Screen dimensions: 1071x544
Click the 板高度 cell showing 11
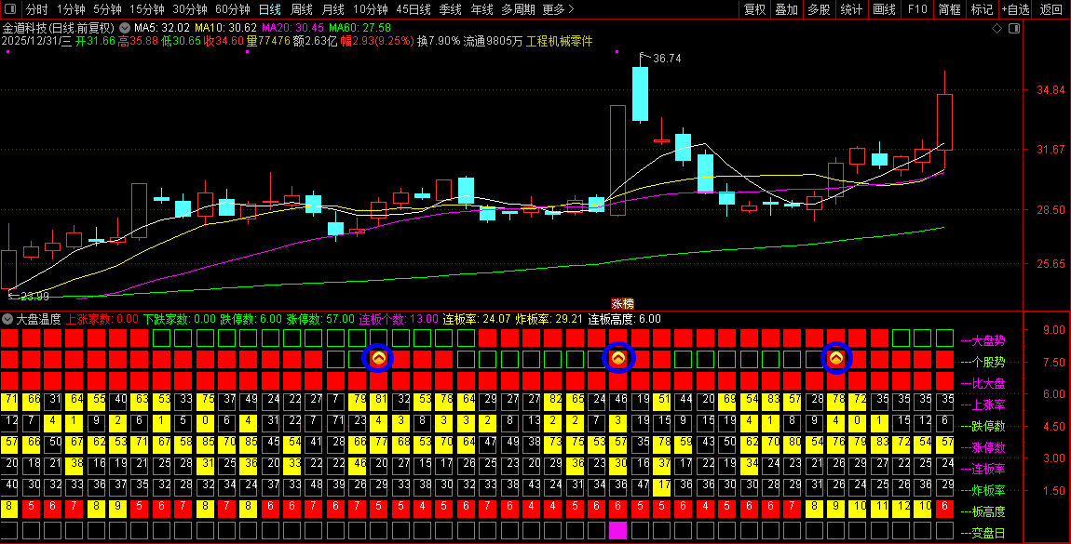880,509
